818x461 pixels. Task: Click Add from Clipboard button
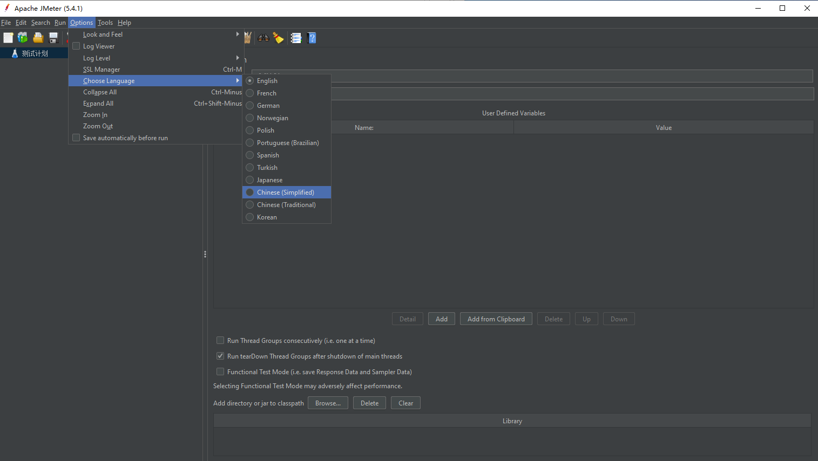[496, 319]
